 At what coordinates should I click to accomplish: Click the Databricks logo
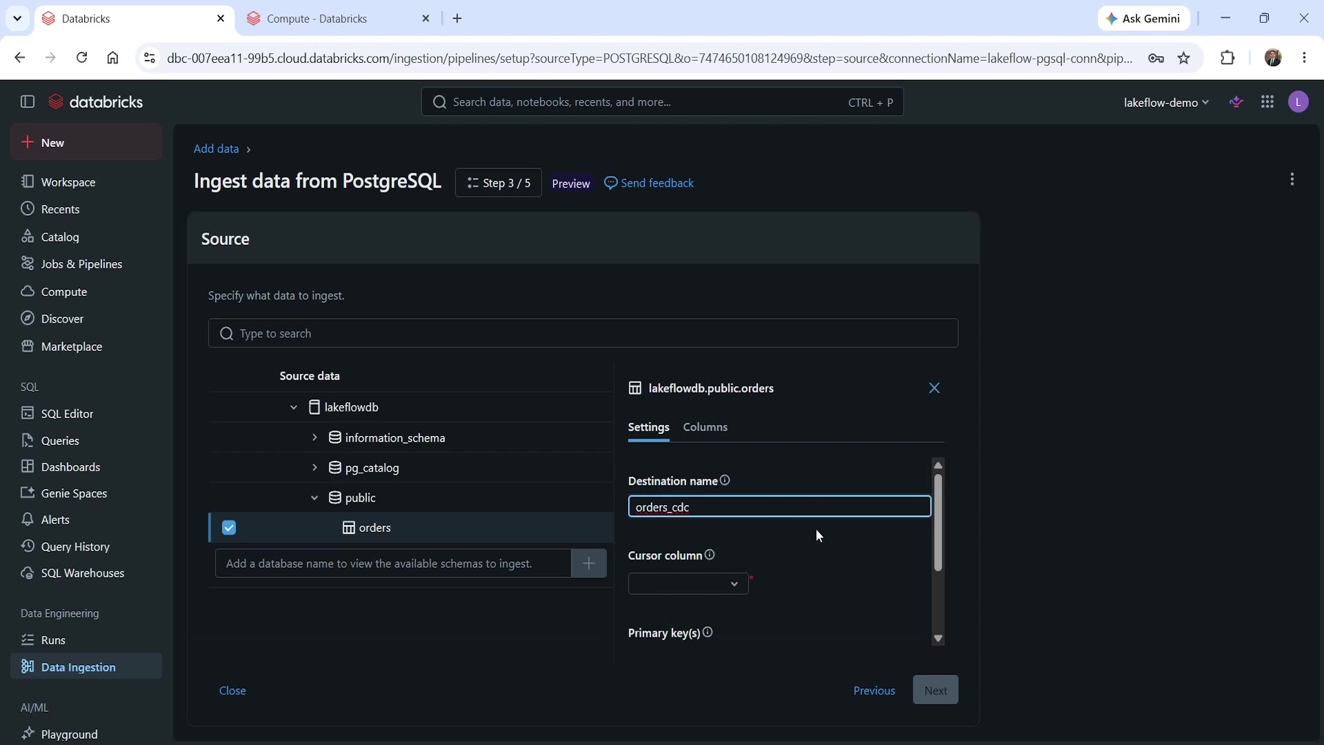point(96,102)
